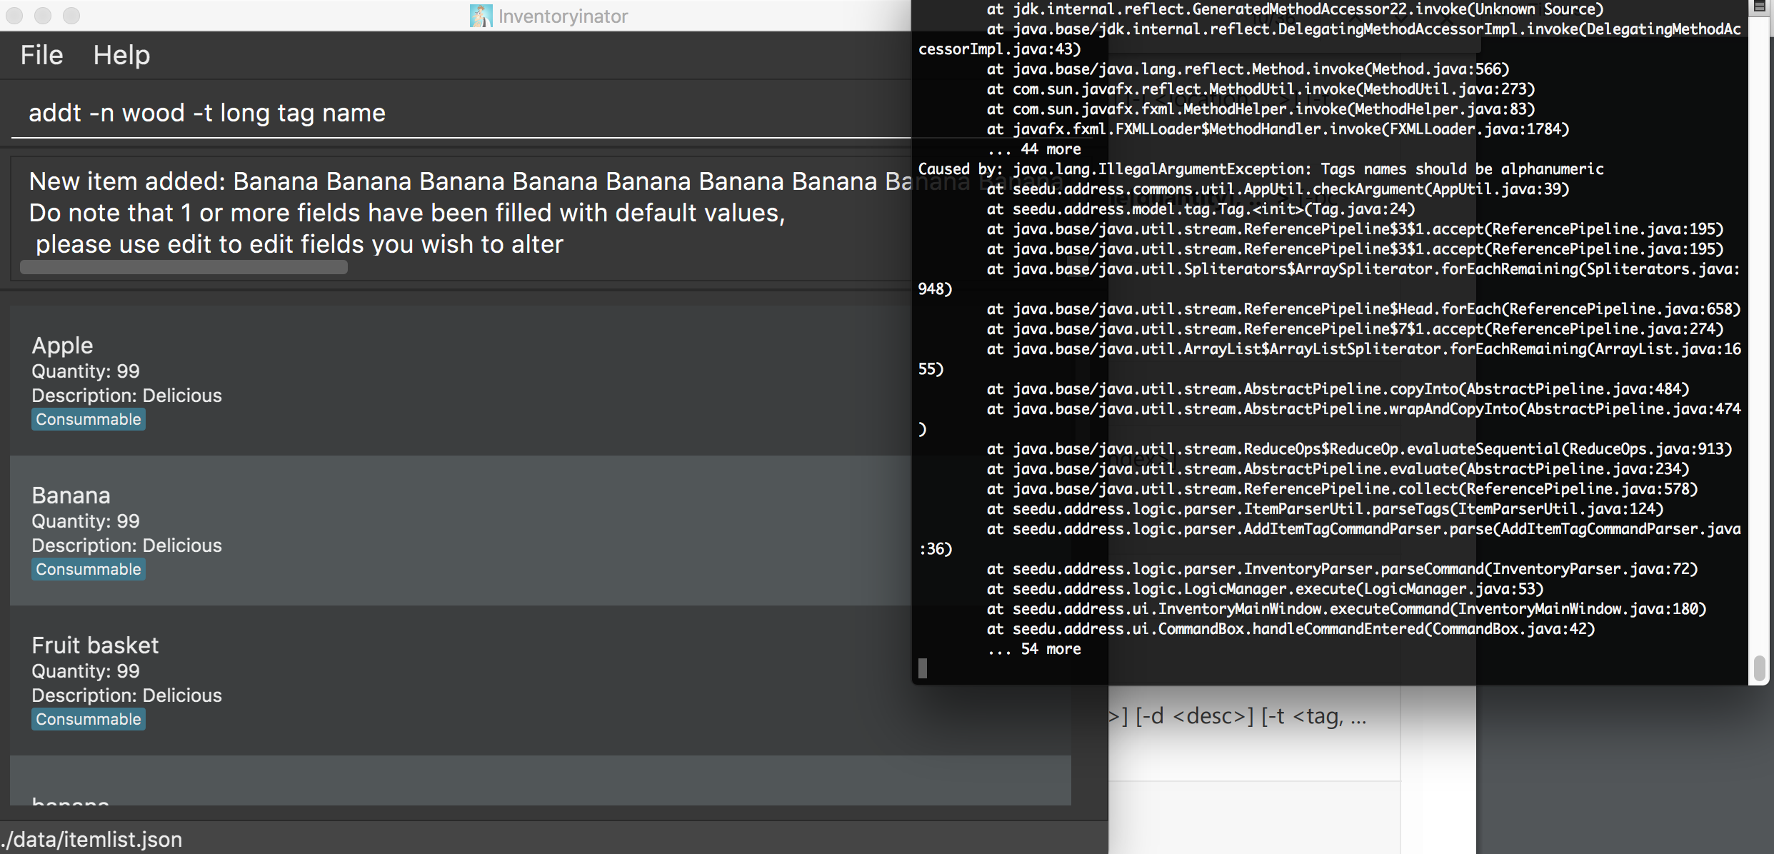Click the red close button of Inventoryinator window

[14, 15]
